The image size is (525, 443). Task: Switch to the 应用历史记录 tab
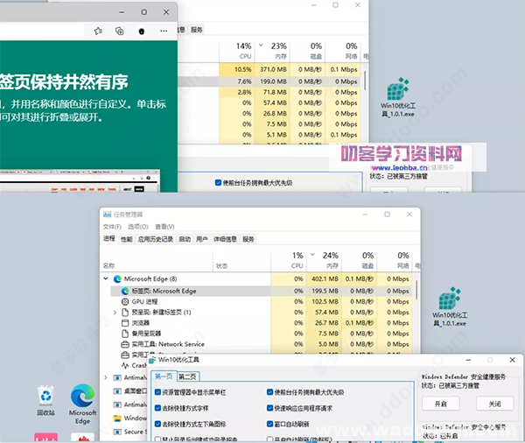pos(156,239)
